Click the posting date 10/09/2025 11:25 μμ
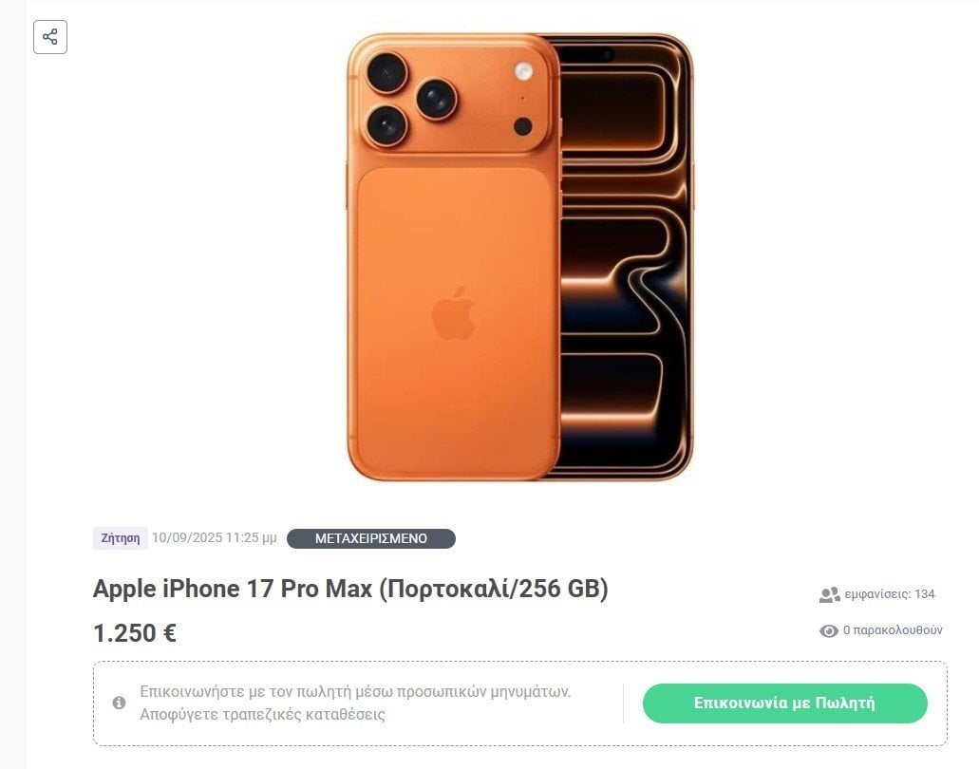 click(x=215, y=538)
